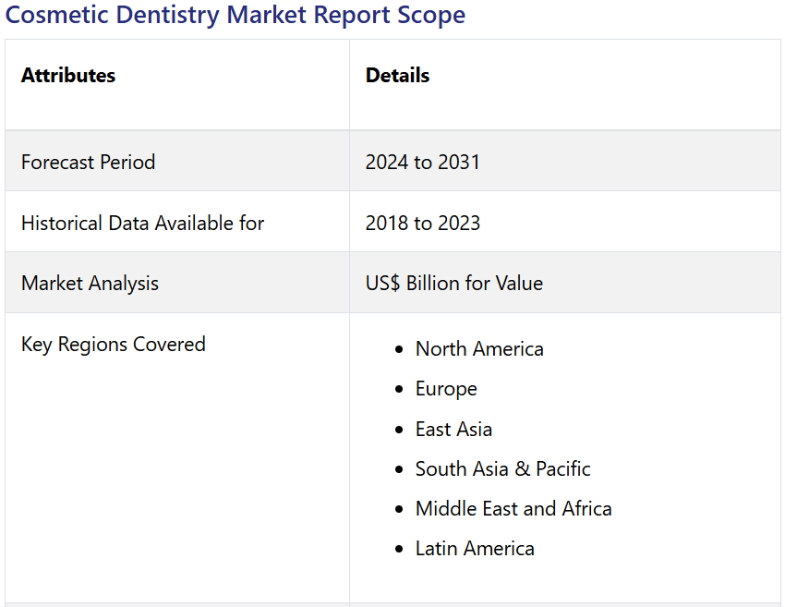Click the 2018 to 2023 value
This screenshot has height=607, width=785.
coord(422,224)
